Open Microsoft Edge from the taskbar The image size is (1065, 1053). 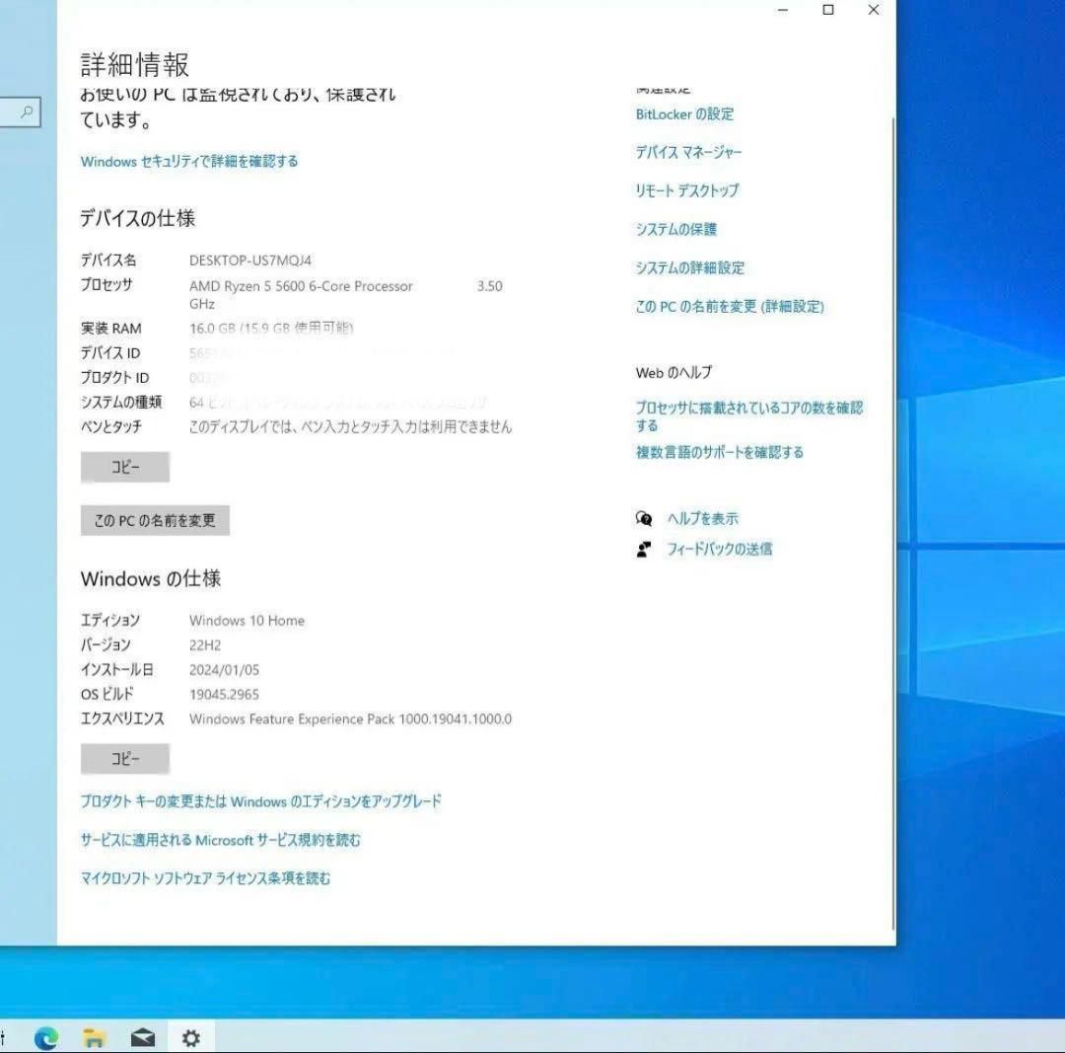coord(44,1038)
